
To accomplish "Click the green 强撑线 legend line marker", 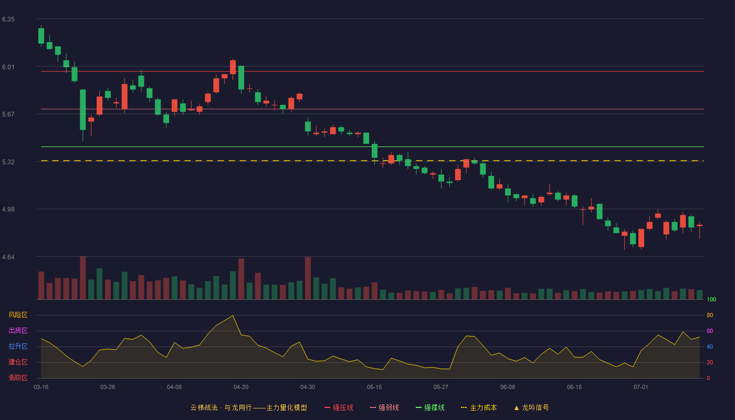I will click(x=419, y=407).
